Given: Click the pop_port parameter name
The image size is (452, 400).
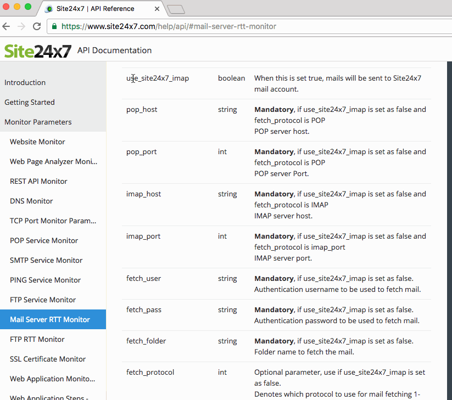Looking at the screenshot, I should pyautogui.click(x=142, y=152).
